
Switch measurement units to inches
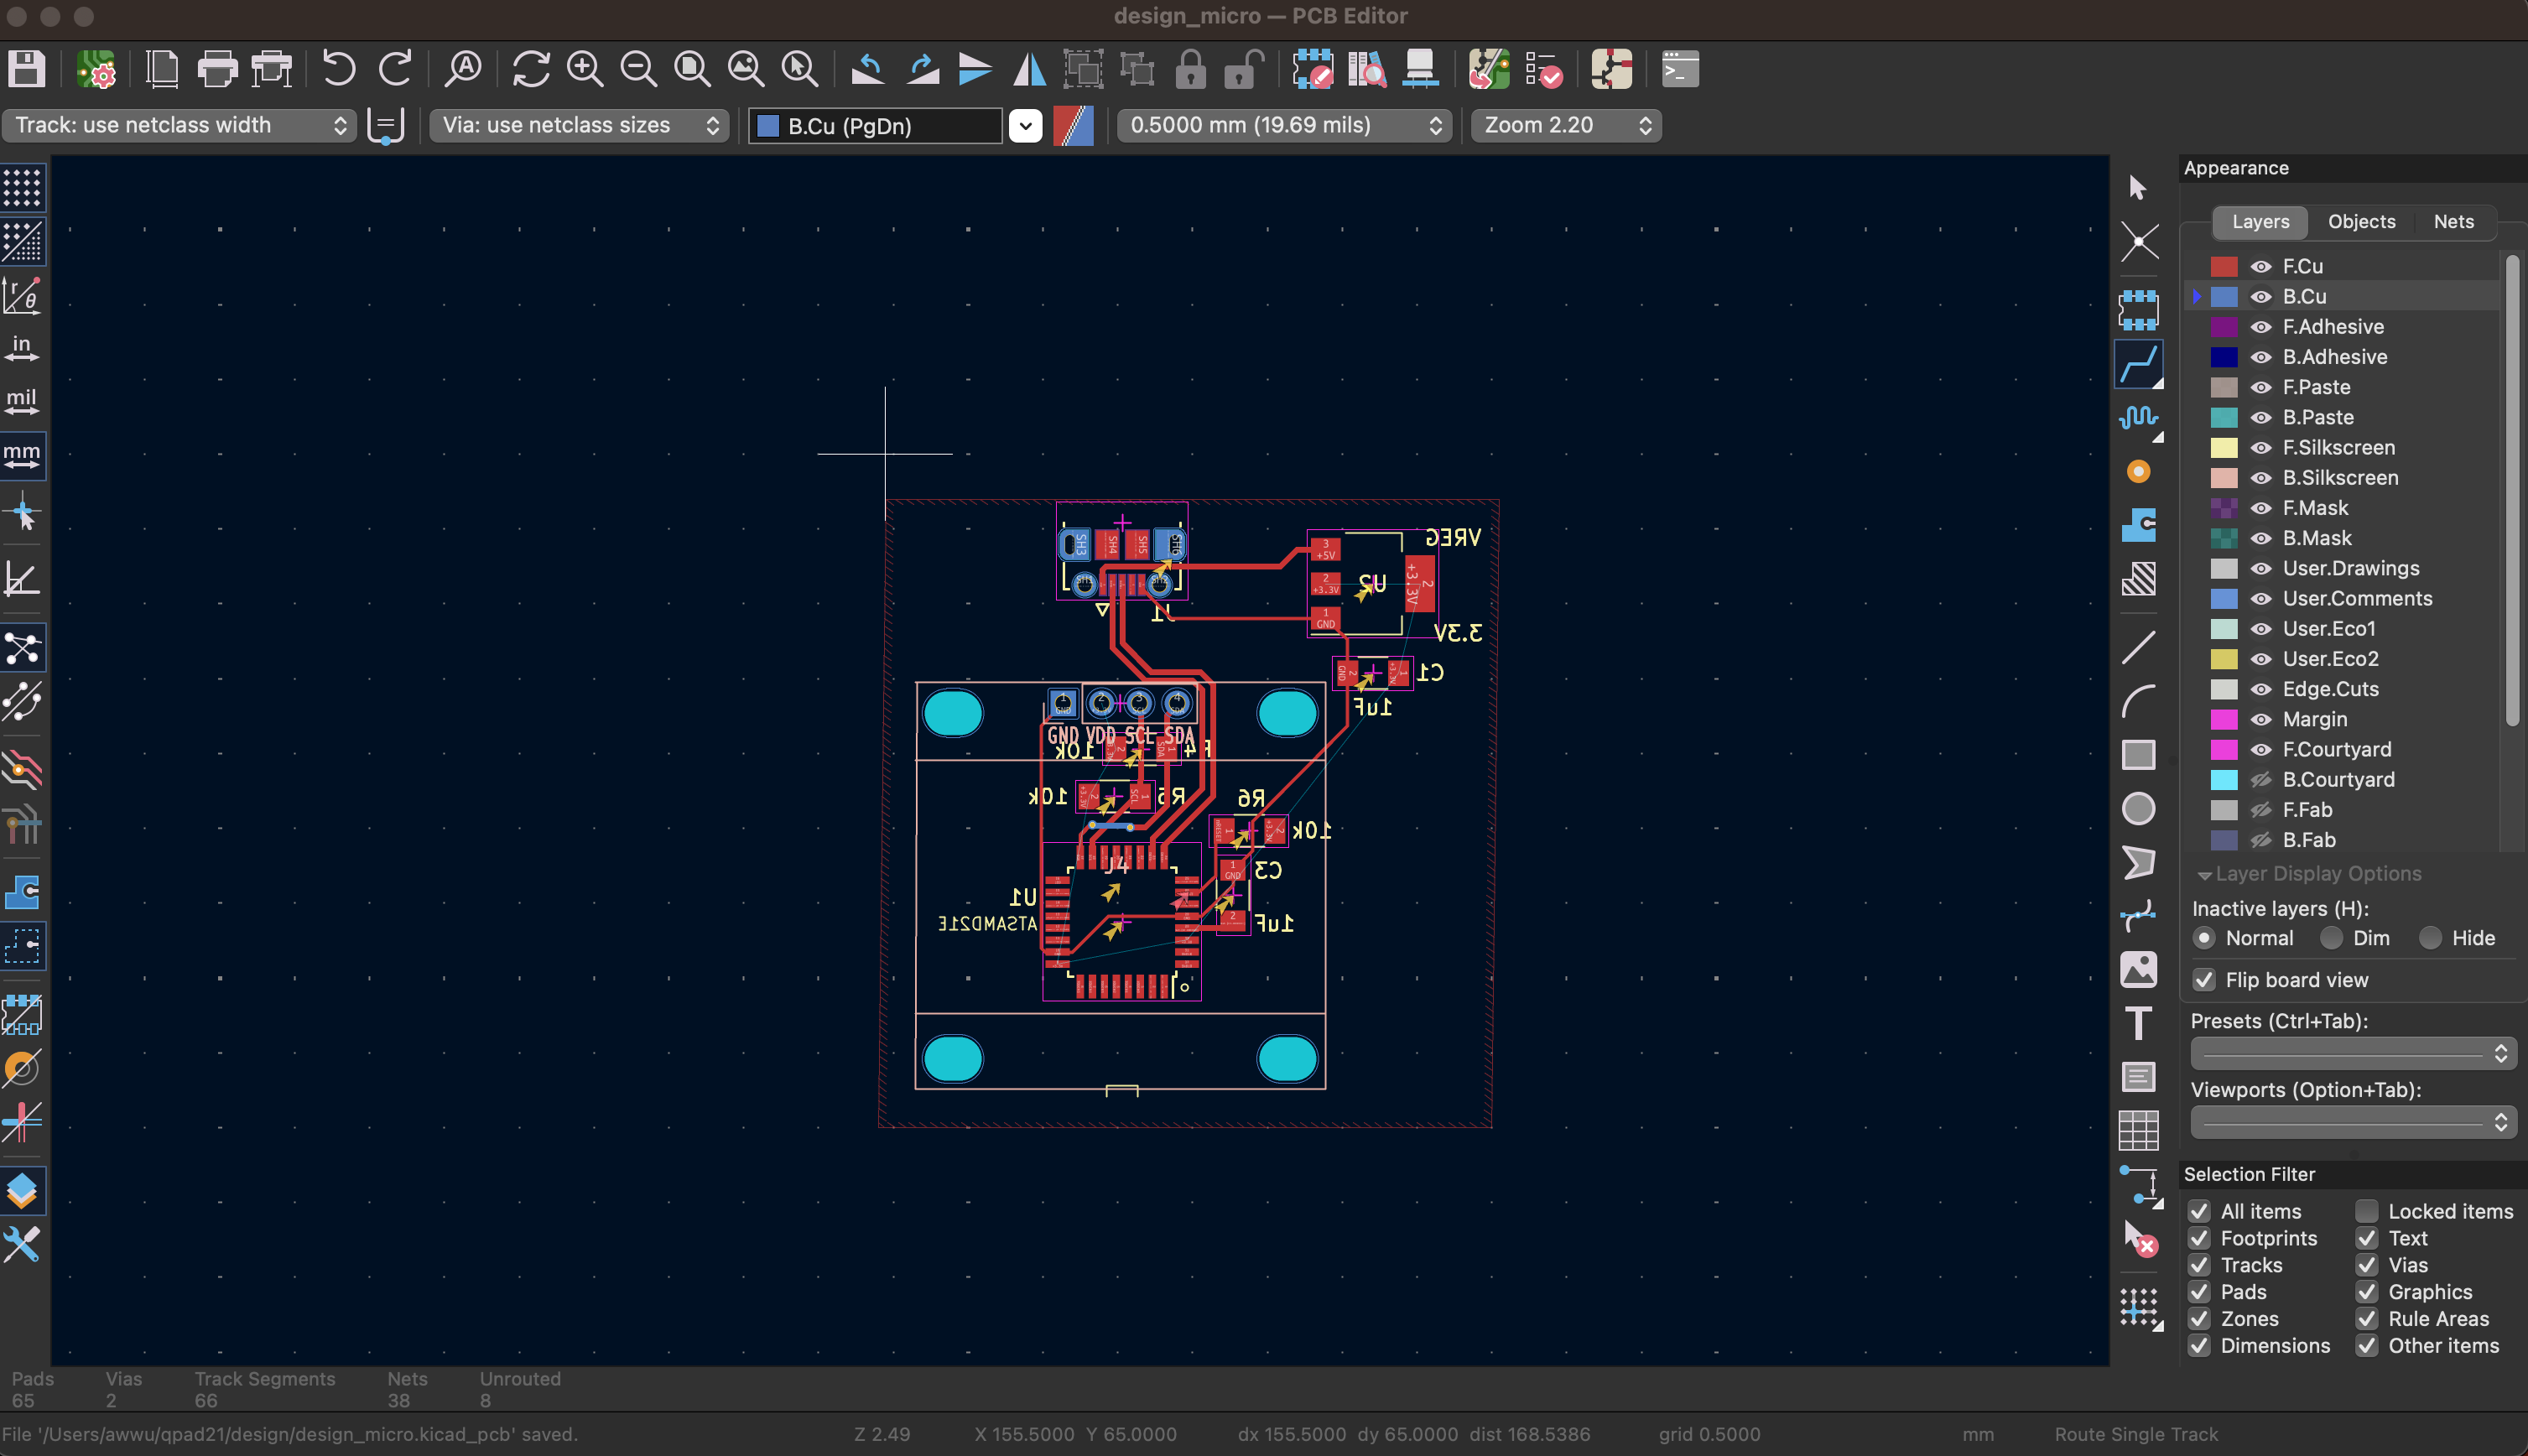click(21, 347)
